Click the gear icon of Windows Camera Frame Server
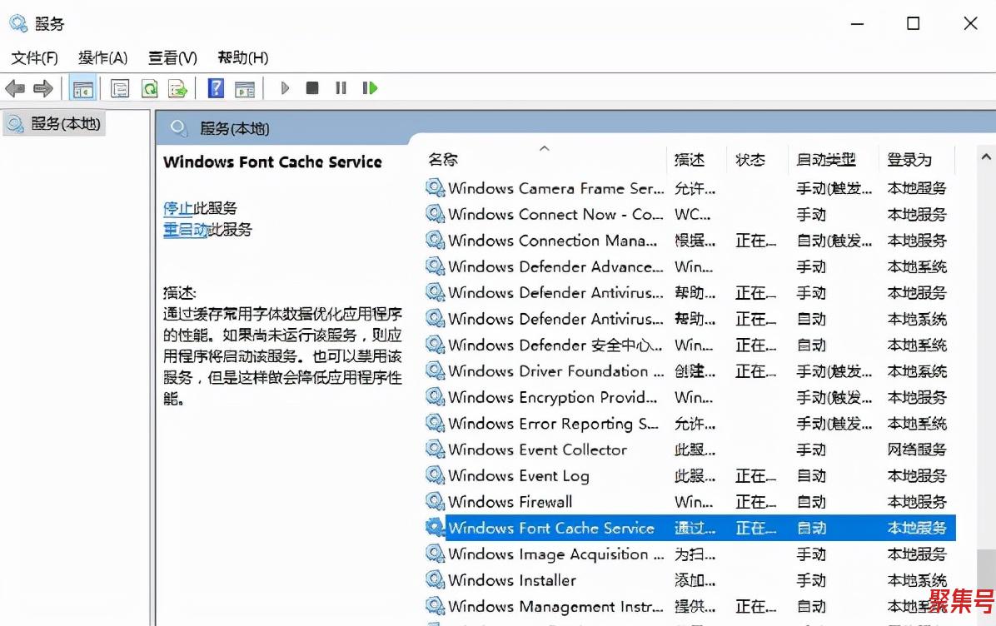This screenshot has width=996, height=626. pyautogui.click(x=435, y=188)
